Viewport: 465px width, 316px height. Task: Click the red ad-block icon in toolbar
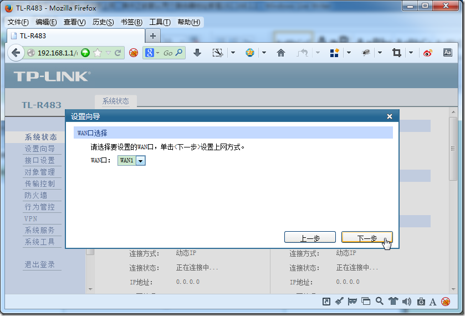point(134,53)
